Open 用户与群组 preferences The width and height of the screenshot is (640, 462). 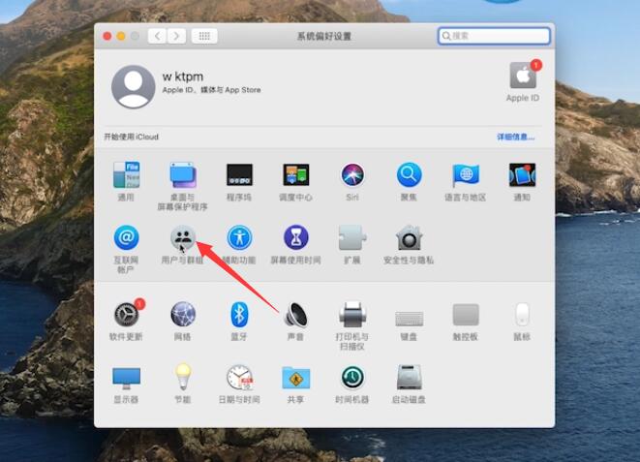click(183, 237)
